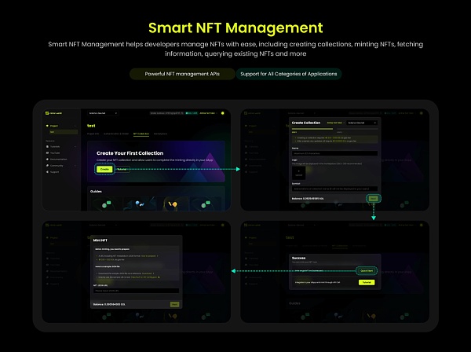Open network dropdown in Create Collection dialog
Viewport: 471px width, 352px height.
[362, 123]
